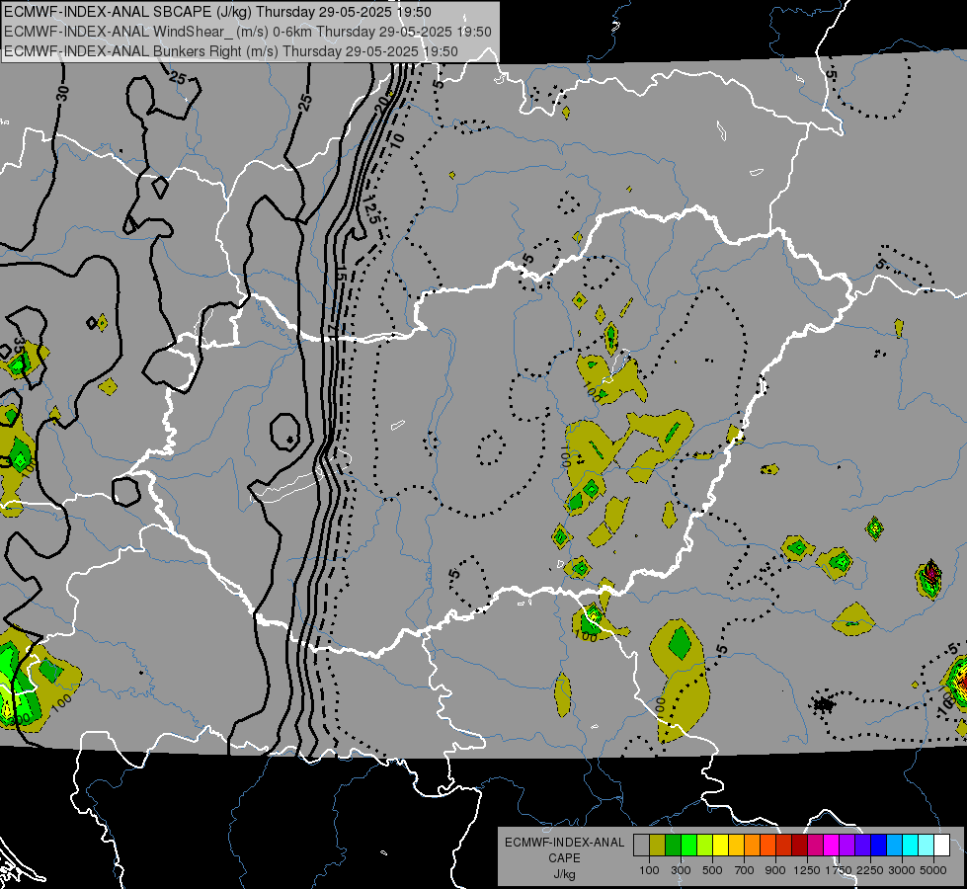Click the legend tick label 900
Screen dimensions: 967x889
(775, 870)
